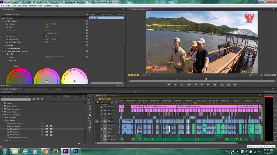Screen dimensions: 277x155
Task: Toggle Snap magnet icon in timeline
Action: click(102, 102)
